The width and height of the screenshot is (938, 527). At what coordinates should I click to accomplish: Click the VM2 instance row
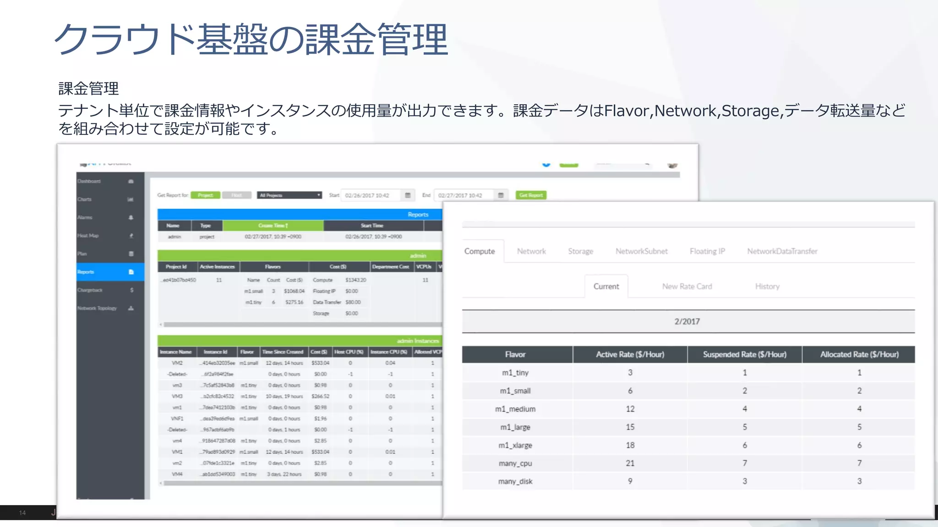[x=300, y=363]
